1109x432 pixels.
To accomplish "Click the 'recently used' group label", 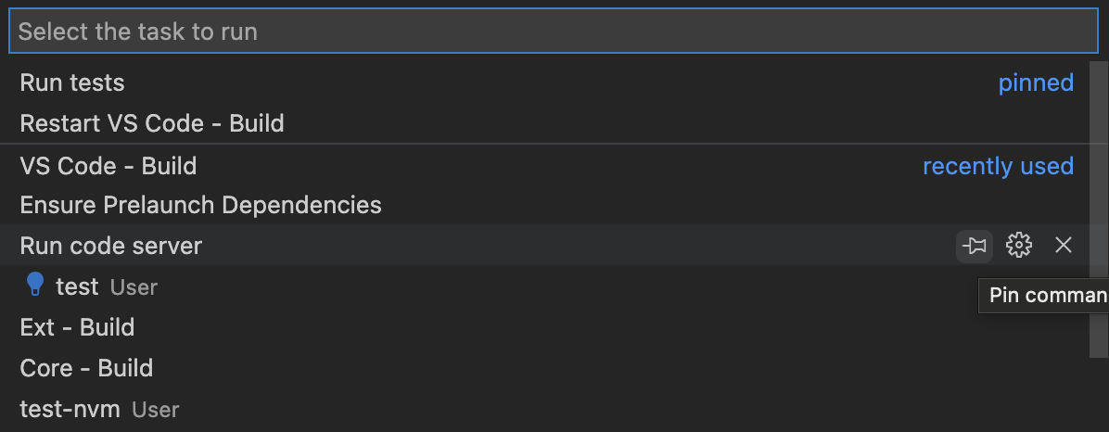I will 998,166.
